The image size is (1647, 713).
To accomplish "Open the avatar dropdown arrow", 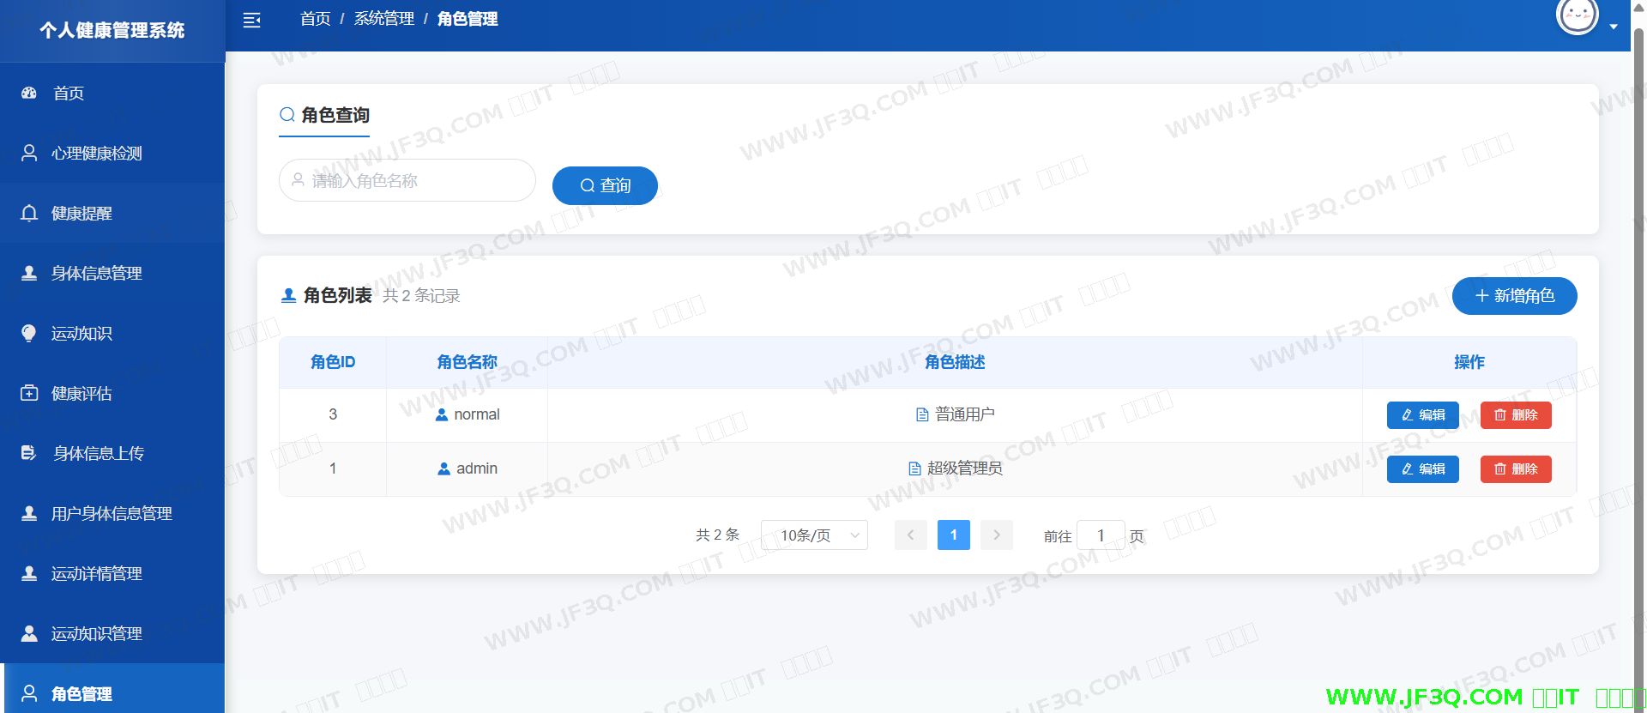I will point(1614,27).
